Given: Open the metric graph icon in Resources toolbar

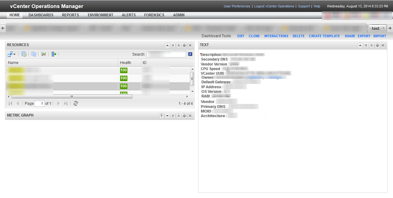Looking at the screenshot, I should point(44,54).
